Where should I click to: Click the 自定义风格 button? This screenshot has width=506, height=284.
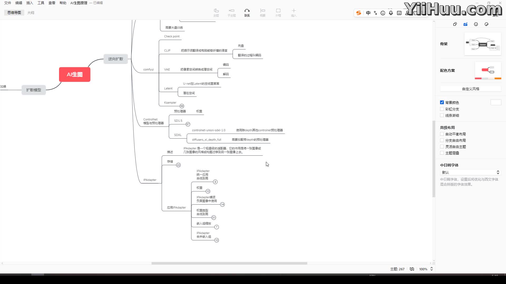coord(470,89)
